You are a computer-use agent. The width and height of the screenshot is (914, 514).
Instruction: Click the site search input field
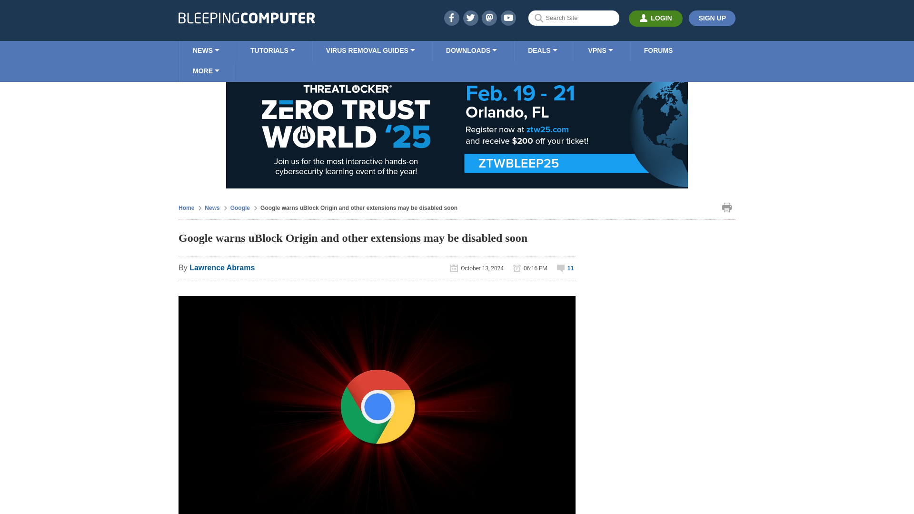coord(573,18)
